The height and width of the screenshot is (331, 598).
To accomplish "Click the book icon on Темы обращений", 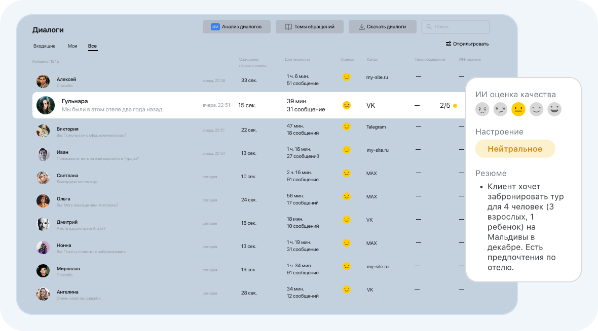I will [x=288, y=27].
